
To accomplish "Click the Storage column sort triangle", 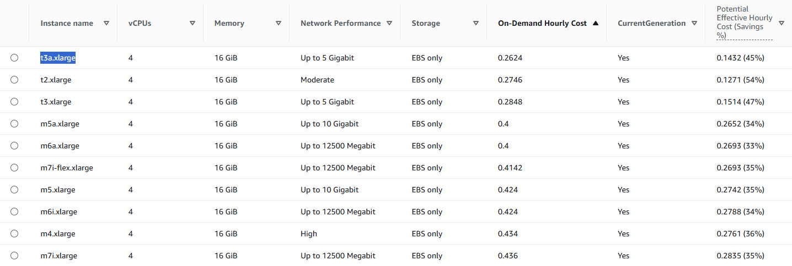I will (476, 23).
